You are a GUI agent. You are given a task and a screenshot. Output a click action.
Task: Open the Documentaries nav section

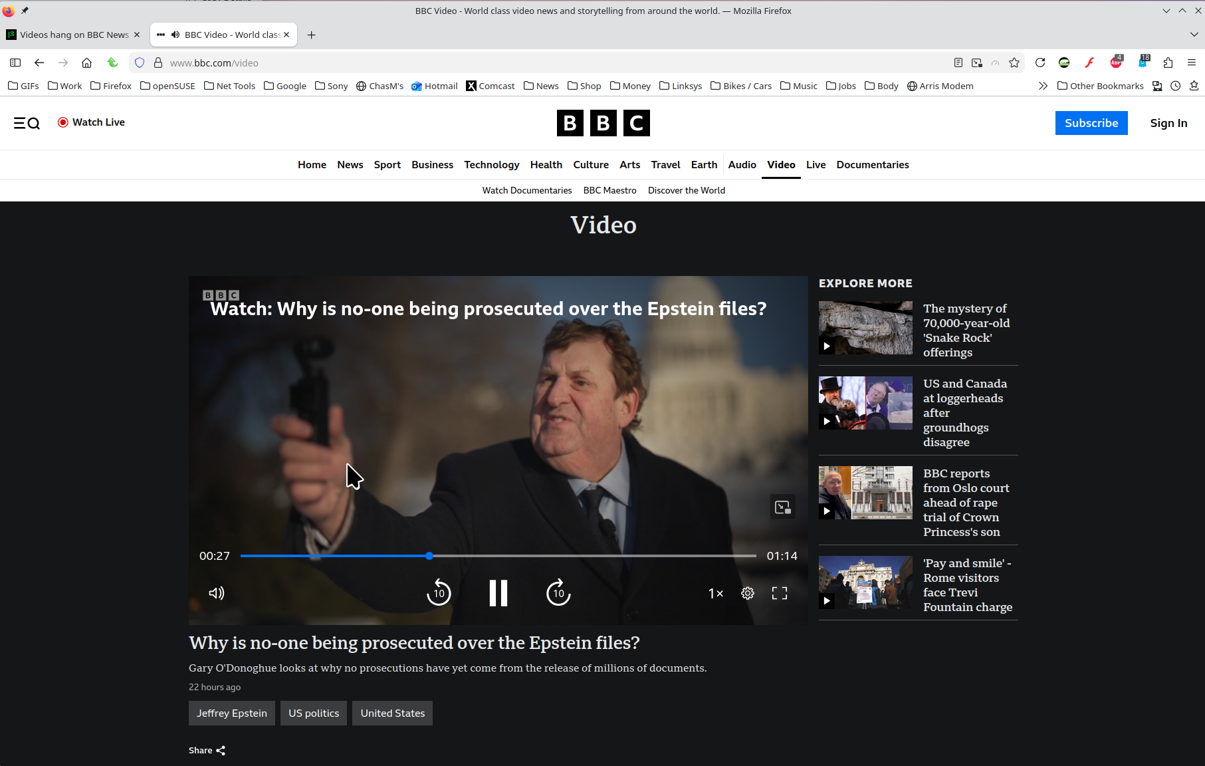tap(872, 165)
